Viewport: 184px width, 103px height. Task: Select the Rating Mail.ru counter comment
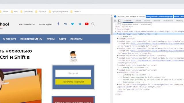click(133, 68)
